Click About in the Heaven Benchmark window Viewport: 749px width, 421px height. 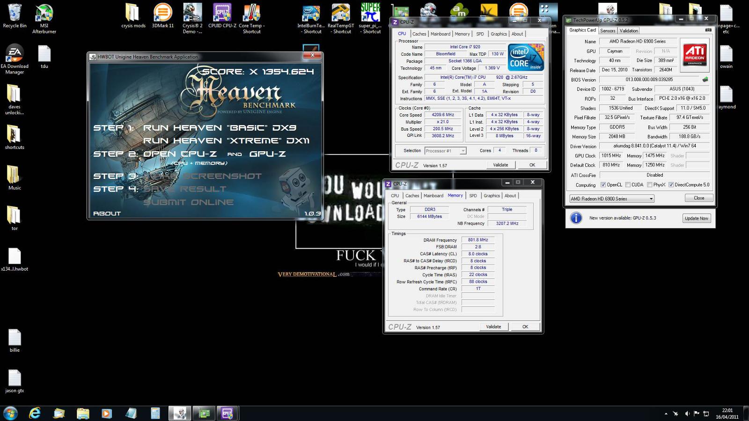click(x=107, y=214)
